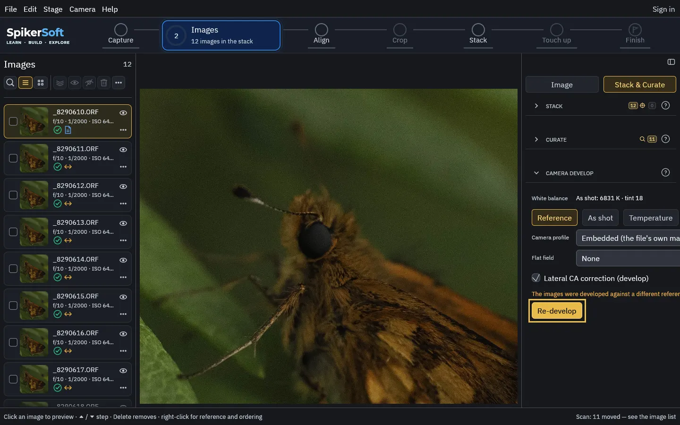
Task: Click the magnifier icon in CURATE row
Action: tap(642, 139)
